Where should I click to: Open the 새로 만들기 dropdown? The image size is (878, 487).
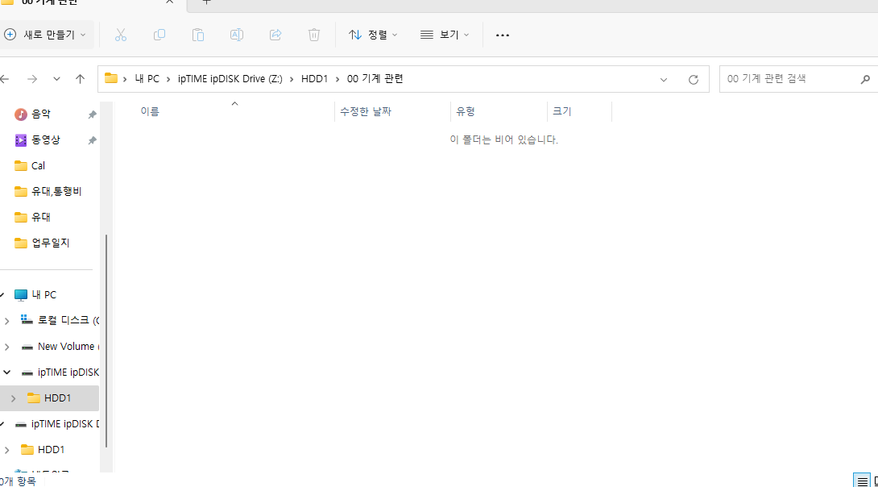[46, 35]
